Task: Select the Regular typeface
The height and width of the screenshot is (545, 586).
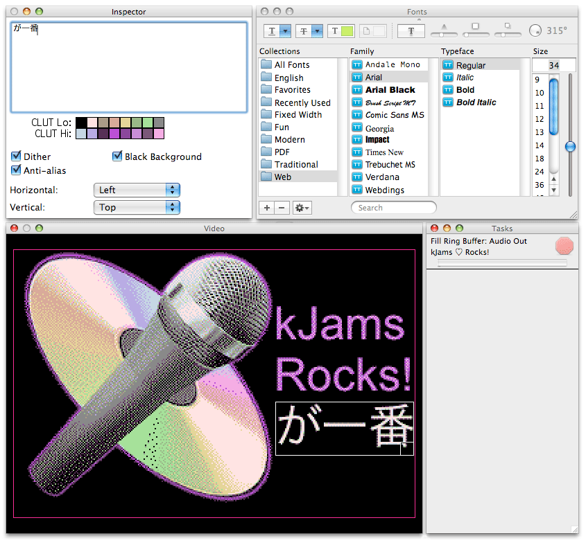Action: 480,65
